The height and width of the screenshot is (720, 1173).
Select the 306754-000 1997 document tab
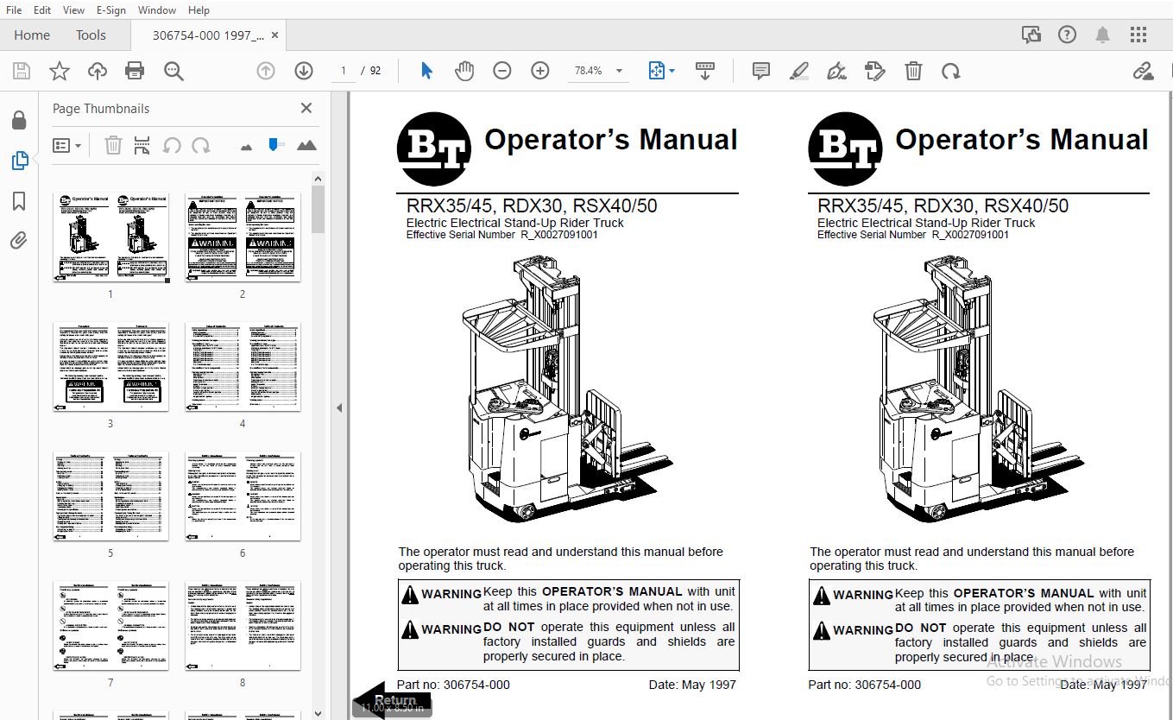click(x=207, y=35)
